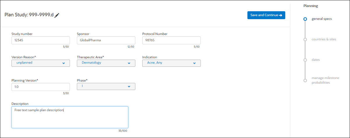Open the dates planning step

point(315,60)
